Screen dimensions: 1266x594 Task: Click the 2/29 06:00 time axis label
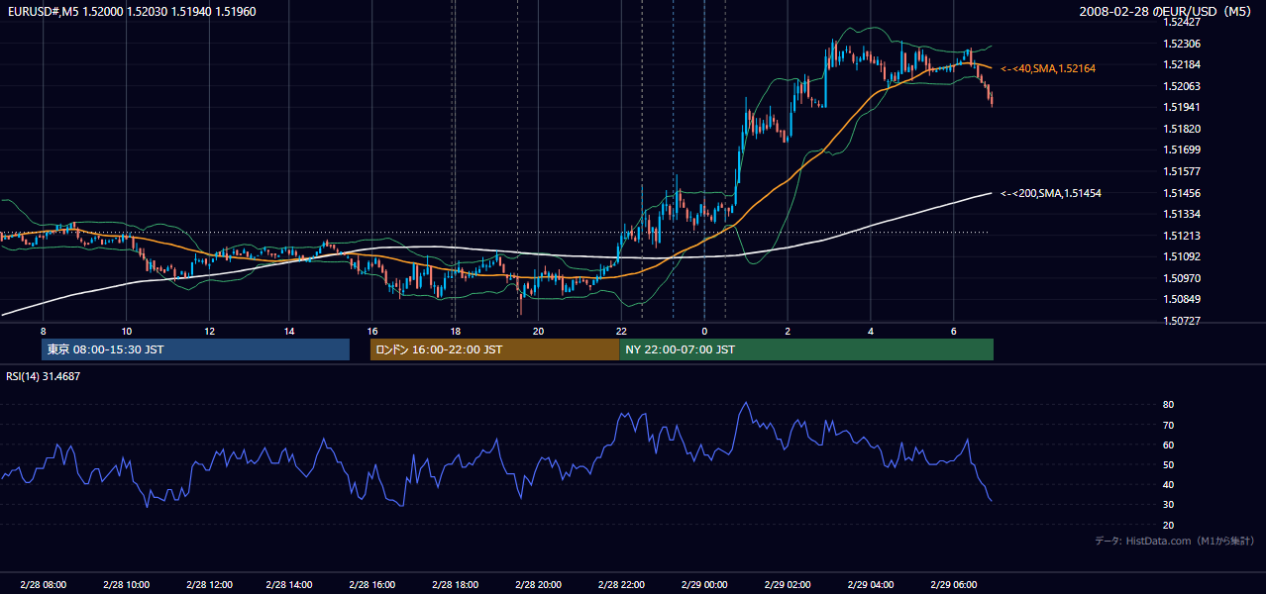(955, 584)
